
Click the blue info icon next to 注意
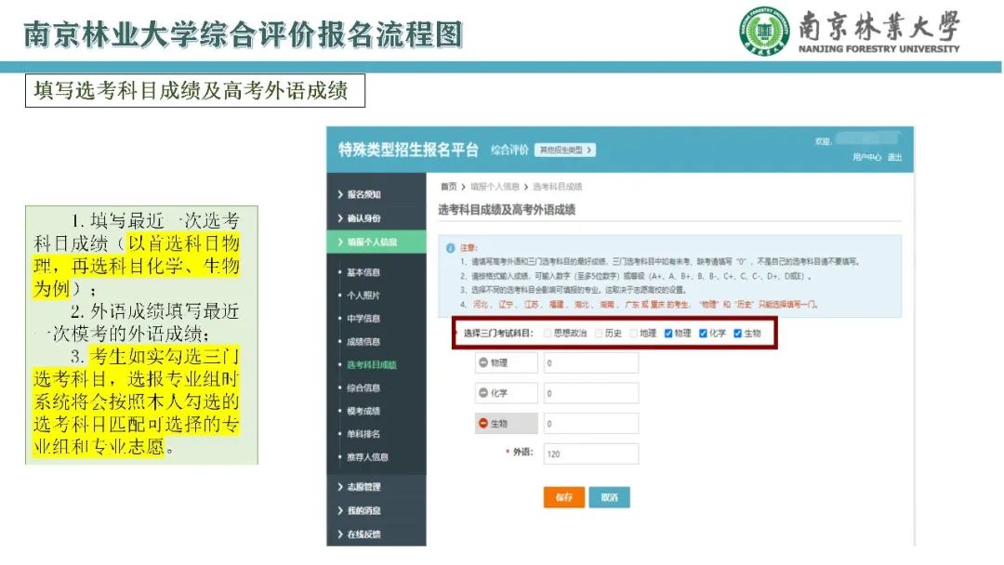click(450, 248)
